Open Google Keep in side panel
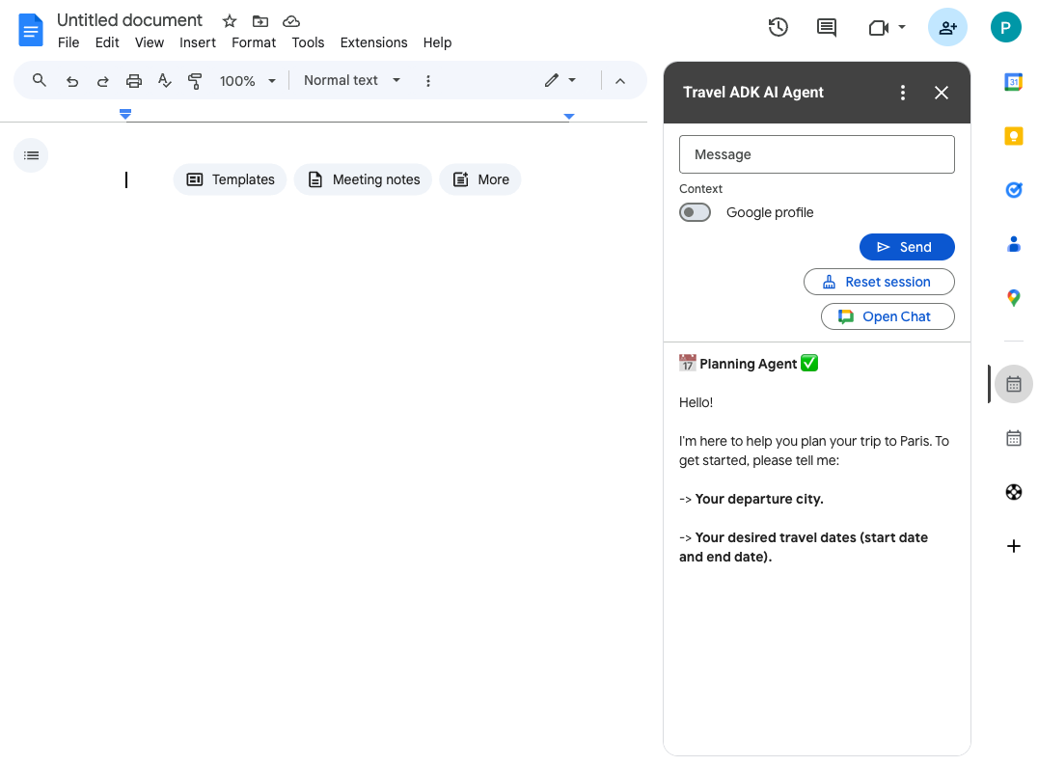 1013,136
